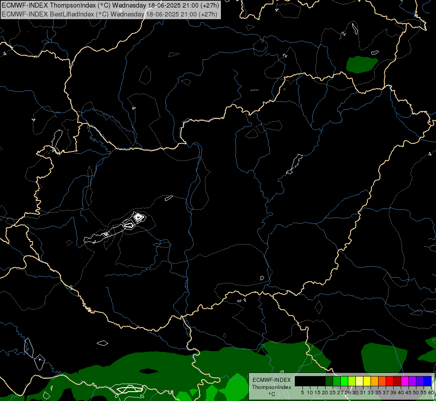Click the blue 55–60 legend swatch
This screenshot has width=436, height=401.
(x=427, y=381)
